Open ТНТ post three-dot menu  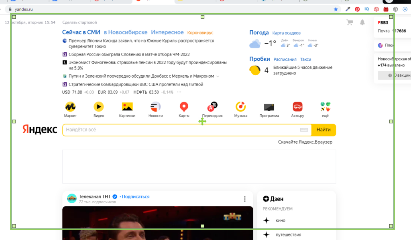coord(245,199)
